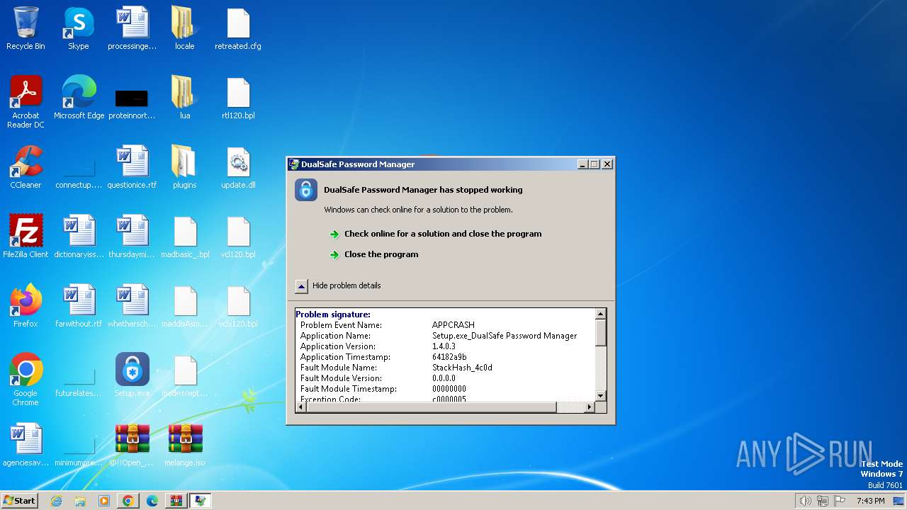
Task: Select the madbasic_.bpl file icon
Action: [x=185, y=237]
